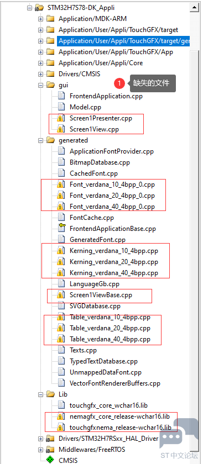Click warning icon beside Kerning_verdana_10_4bpp.cpp
Viewport: 203px width, 464px height.
tap(61, 251)
